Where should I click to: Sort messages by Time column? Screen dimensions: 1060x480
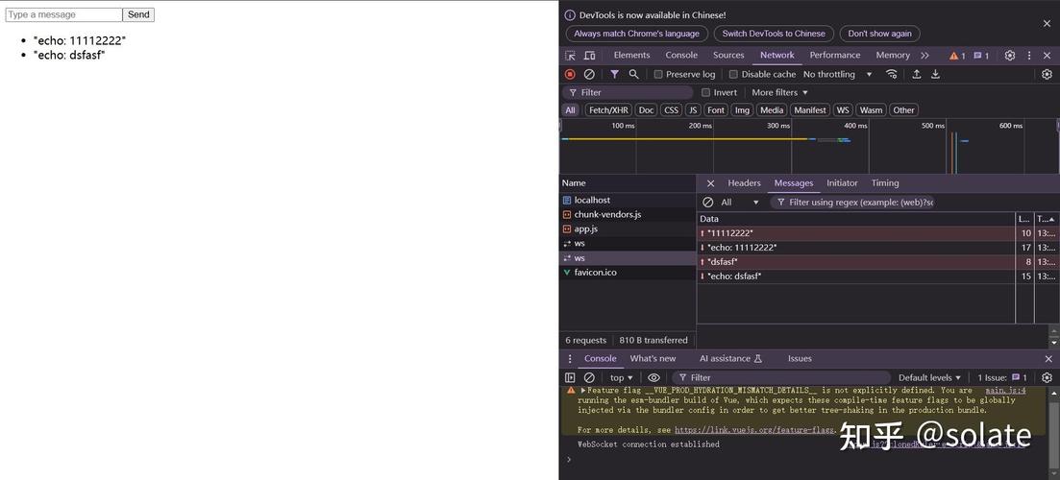1046,219
